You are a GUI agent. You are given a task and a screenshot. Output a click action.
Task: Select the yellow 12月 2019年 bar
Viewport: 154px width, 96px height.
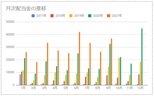140,73
